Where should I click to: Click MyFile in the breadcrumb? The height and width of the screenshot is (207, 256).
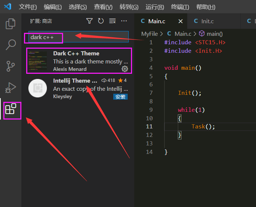click(x=149, y=34)
